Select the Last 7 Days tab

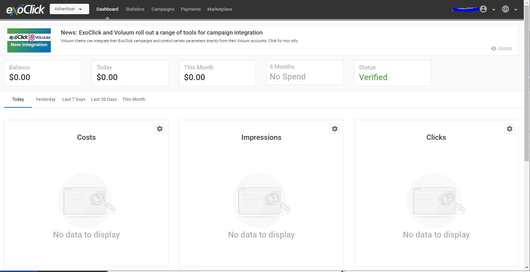click(x=74, y=99)
